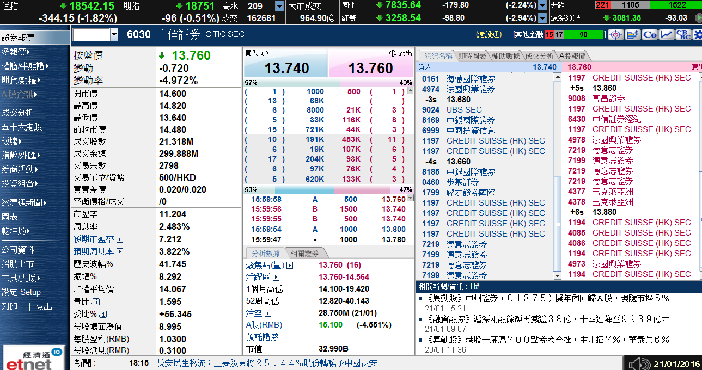The width and height of the screenshot is (702, 370).
Task: Expand the 工具/支援 sidebar menu
Action: tap(21, 278)
